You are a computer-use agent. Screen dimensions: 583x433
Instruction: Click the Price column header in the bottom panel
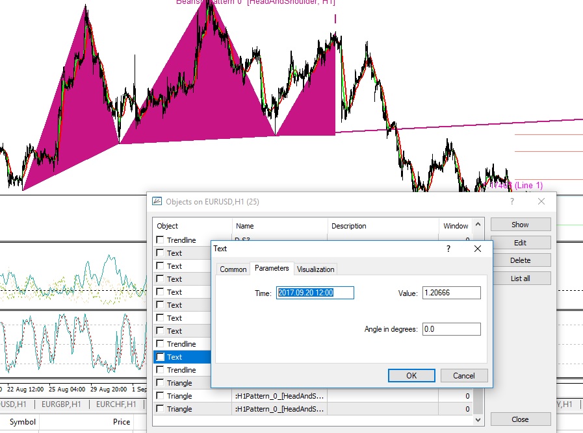[x=122, y=422]
